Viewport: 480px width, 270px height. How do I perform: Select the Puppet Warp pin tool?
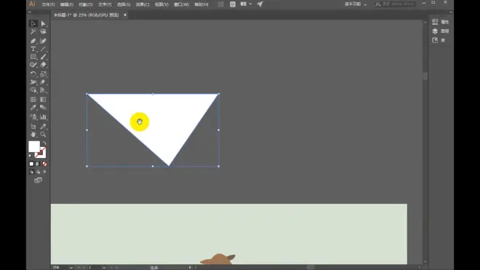click(43, 82)
